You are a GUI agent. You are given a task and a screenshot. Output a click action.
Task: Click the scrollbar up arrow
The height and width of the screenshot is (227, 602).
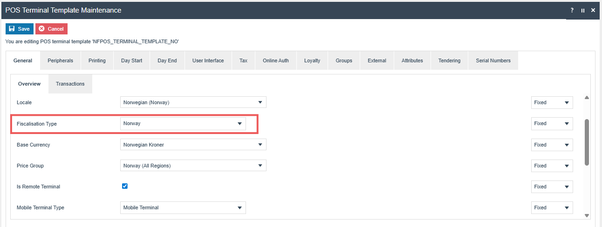tap(587, 98)
